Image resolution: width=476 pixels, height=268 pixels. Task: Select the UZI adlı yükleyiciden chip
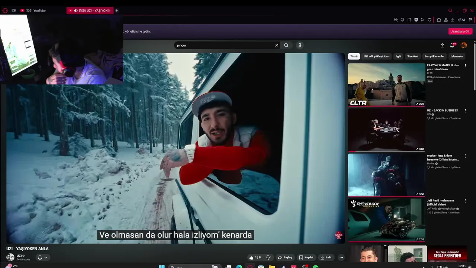(x=376, y=56)
